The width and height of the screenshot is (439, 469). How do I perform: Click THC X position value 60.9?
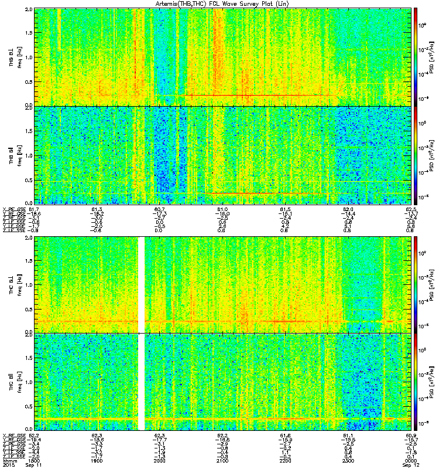[411, 436]
